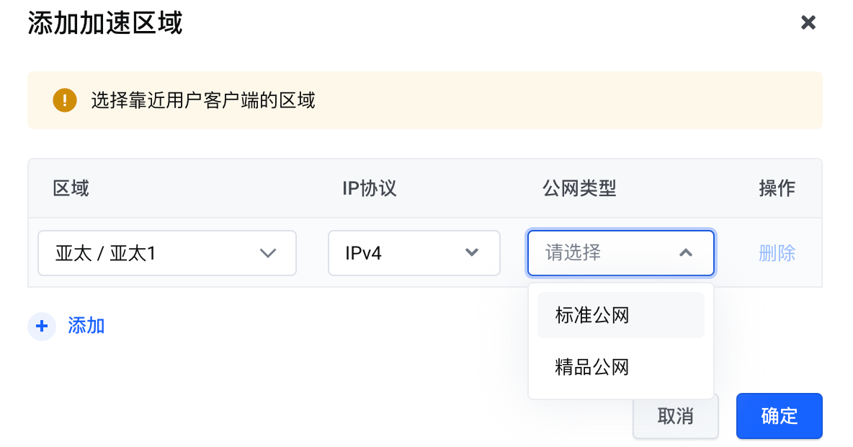Click the 请选择 placeholder field
This screenshot has height=447, width=853.
click(x=573, y=253)
